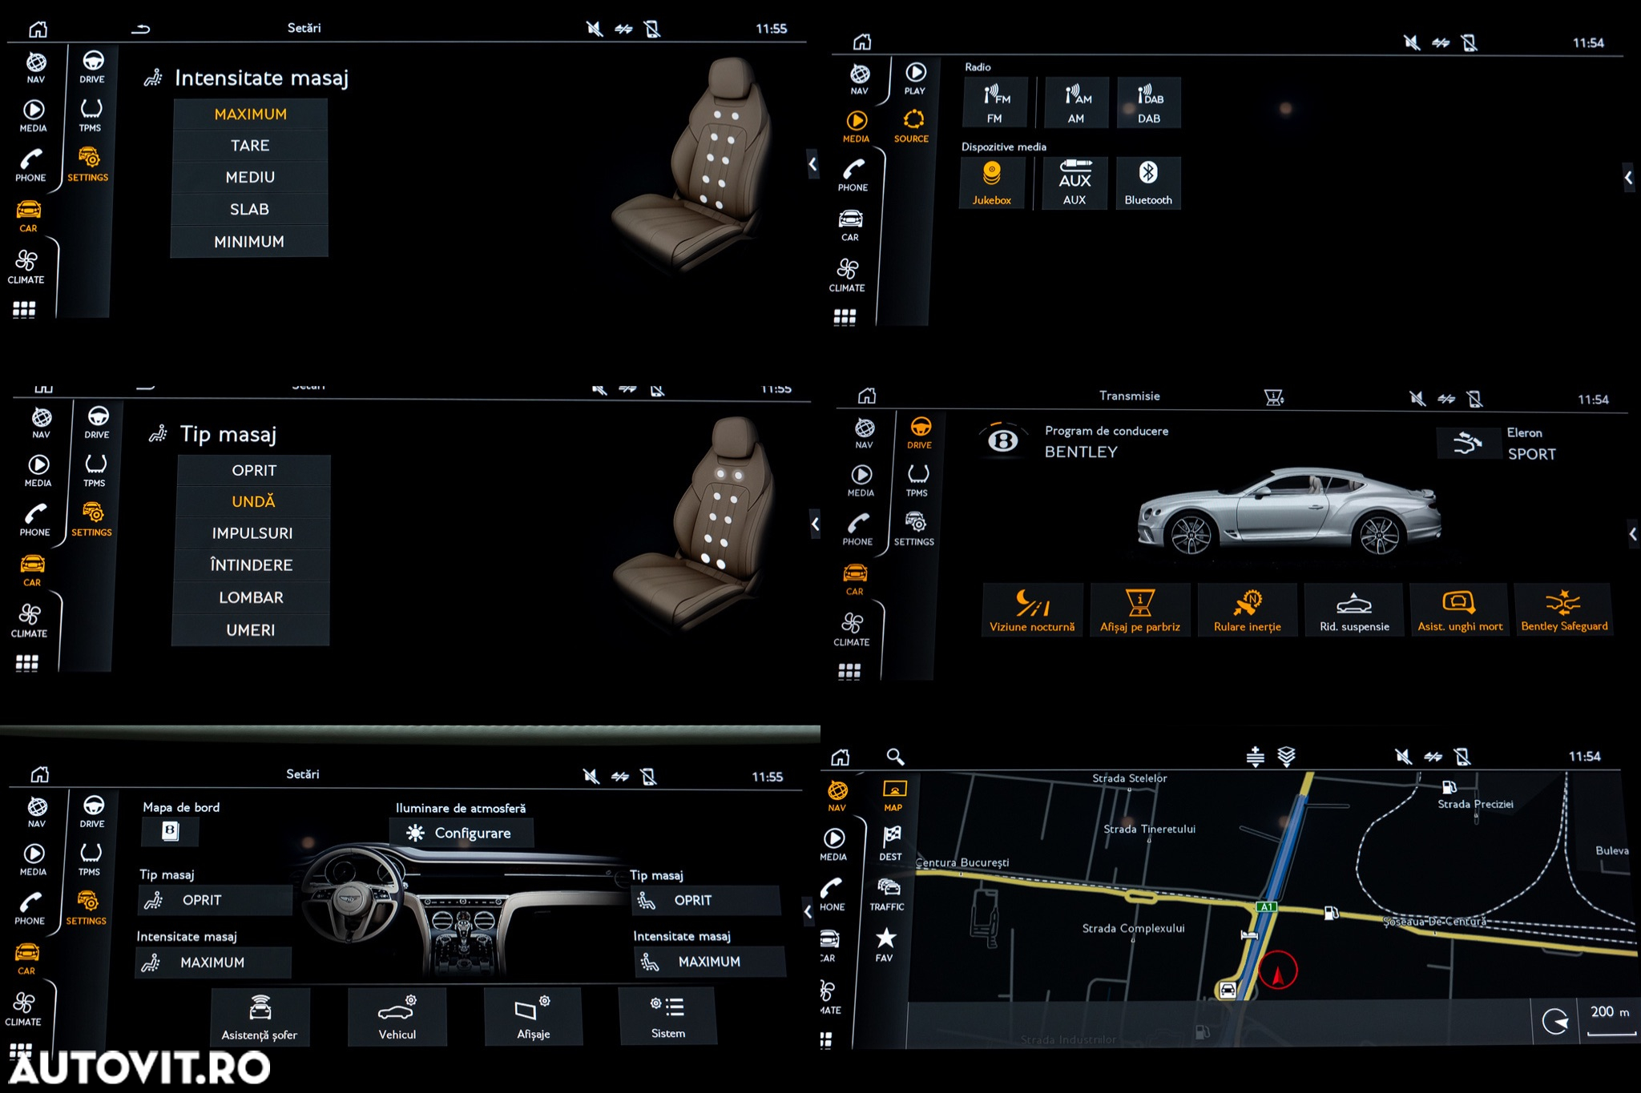Open Vehicul settings
The image size is (1641, 1093).
point(397,1017)
